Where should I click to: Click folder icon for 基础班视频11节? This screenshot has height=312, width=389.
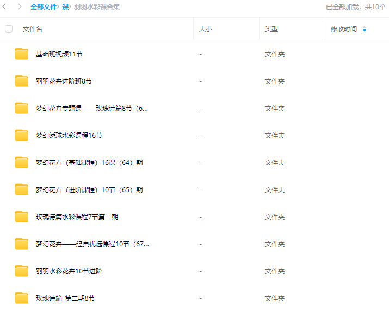(x=22, y=54)
